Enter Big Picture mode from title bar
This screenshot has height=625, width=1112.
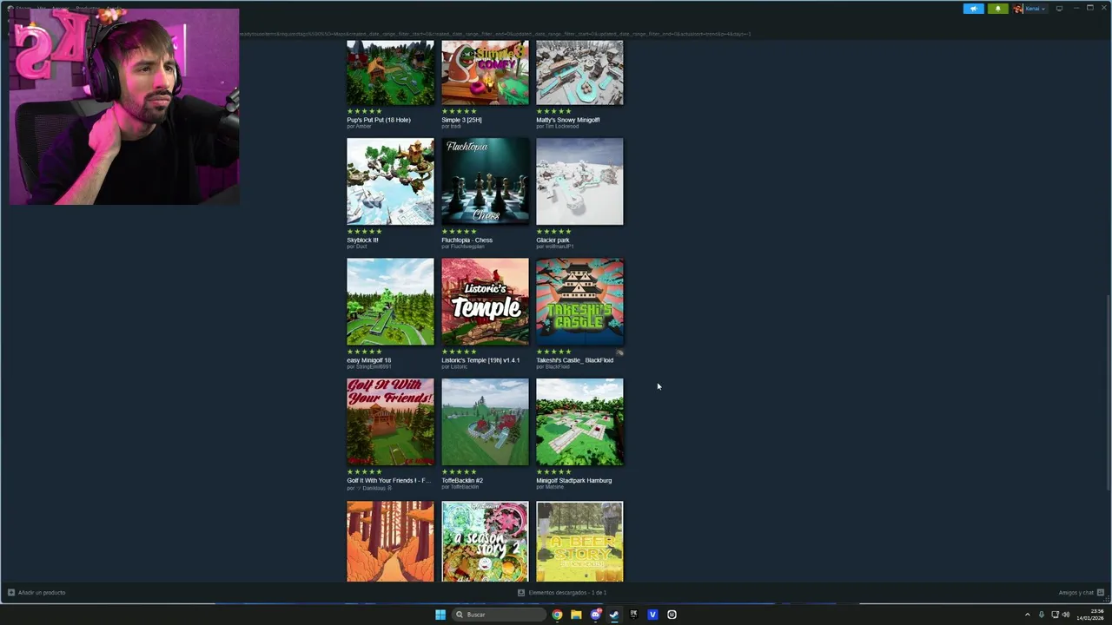point(1059,9)
